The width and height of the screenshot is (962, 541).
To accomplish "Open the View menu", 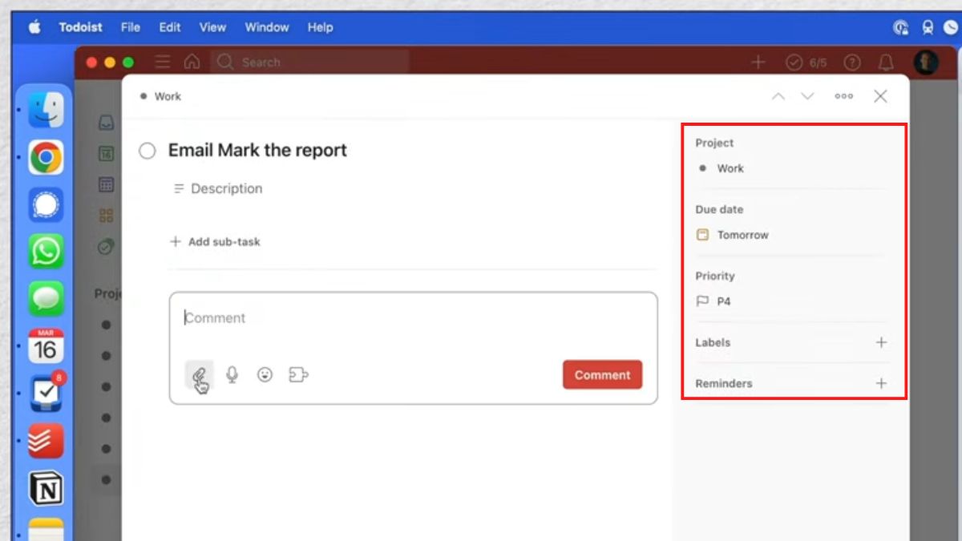I will [x=212, y=27].
